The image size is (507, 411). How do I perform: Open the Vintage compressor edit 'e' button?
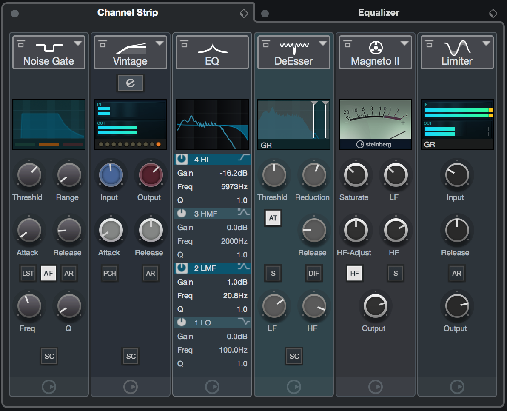point(130,83)
